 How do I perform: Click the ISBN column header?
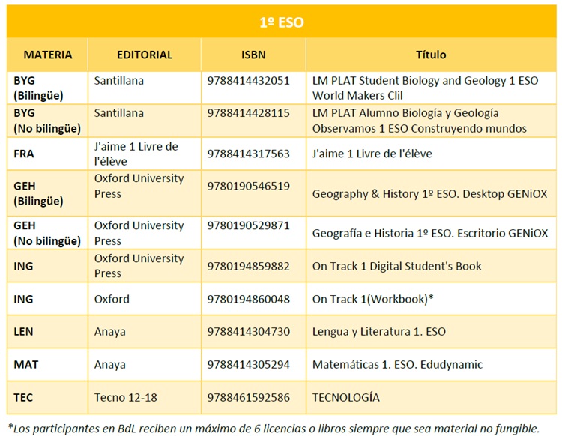(x=253, y=55)
